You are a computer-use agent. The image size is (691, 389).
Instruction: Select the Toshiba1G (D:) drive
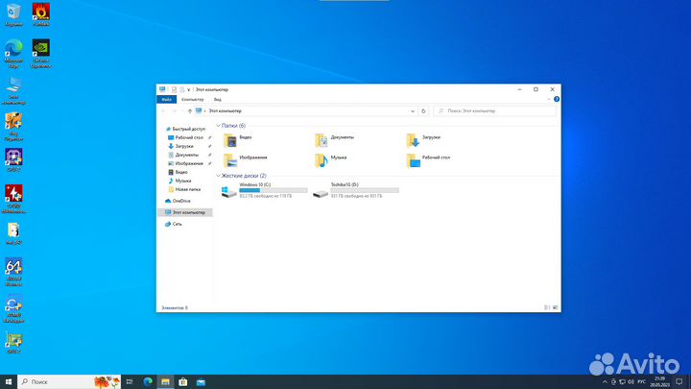[x=355, y=191]
